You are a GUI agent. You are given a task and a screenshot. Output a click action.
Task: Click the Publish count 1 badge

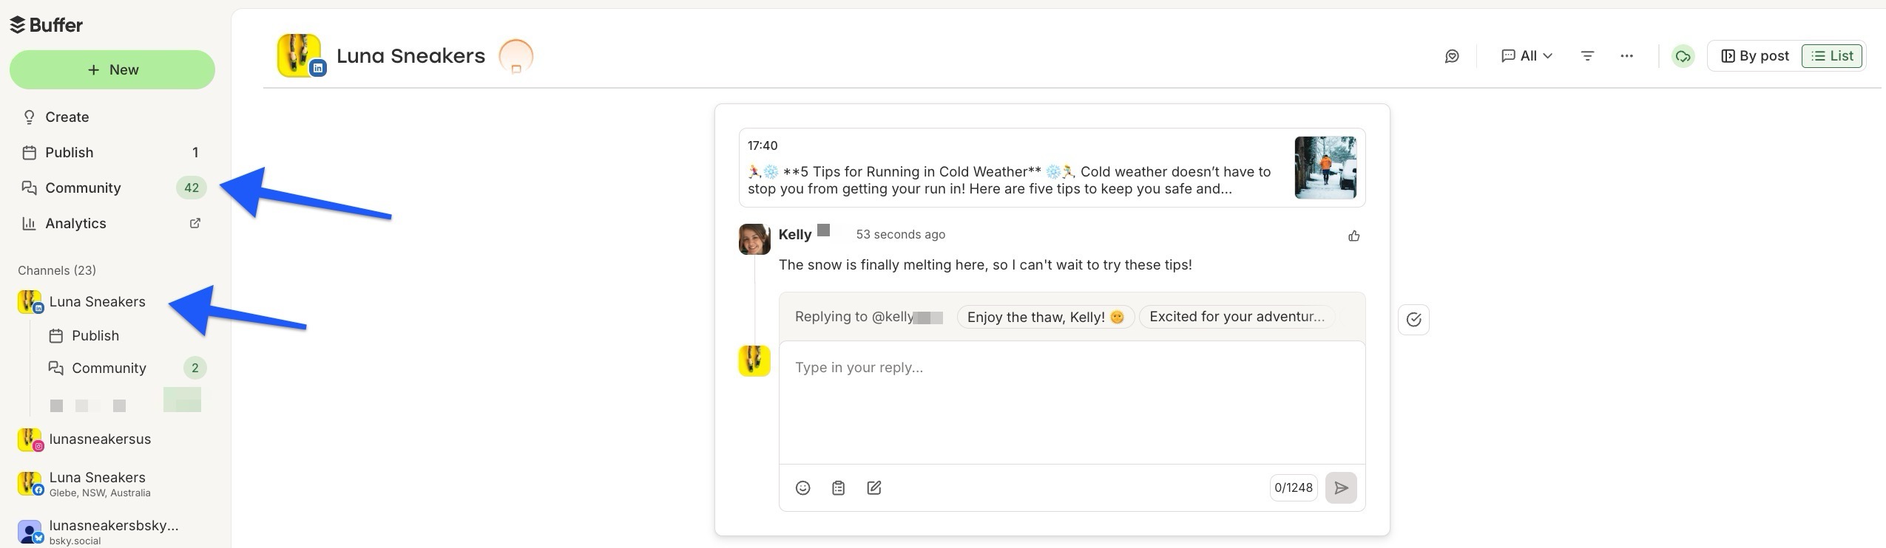pyautogui.click(x=195, y=152)
